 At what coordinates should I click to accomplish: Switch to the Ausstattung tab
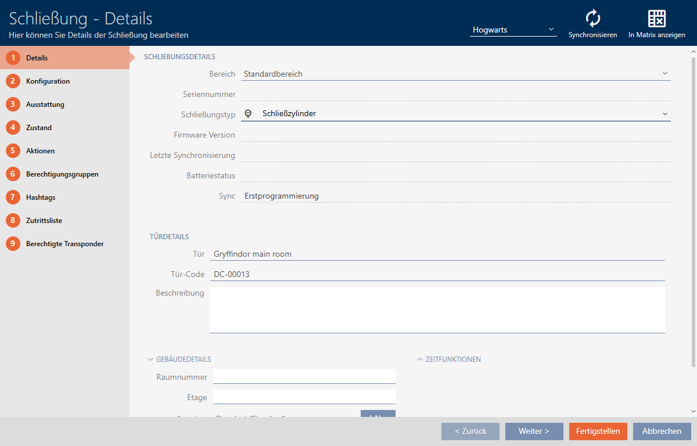click(x=45, y=105)
